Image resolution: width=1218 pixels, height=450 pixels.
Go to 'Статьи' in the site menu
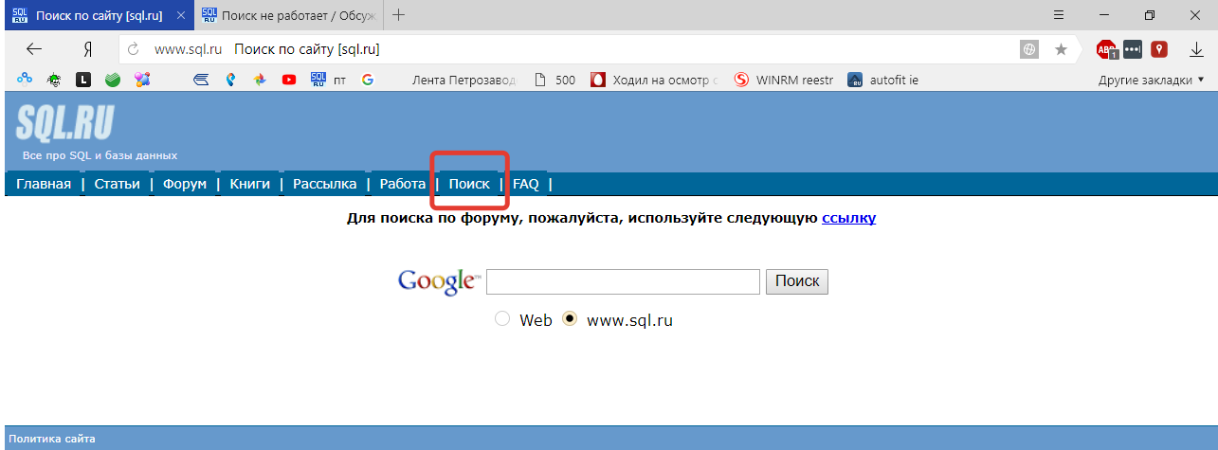117,184
